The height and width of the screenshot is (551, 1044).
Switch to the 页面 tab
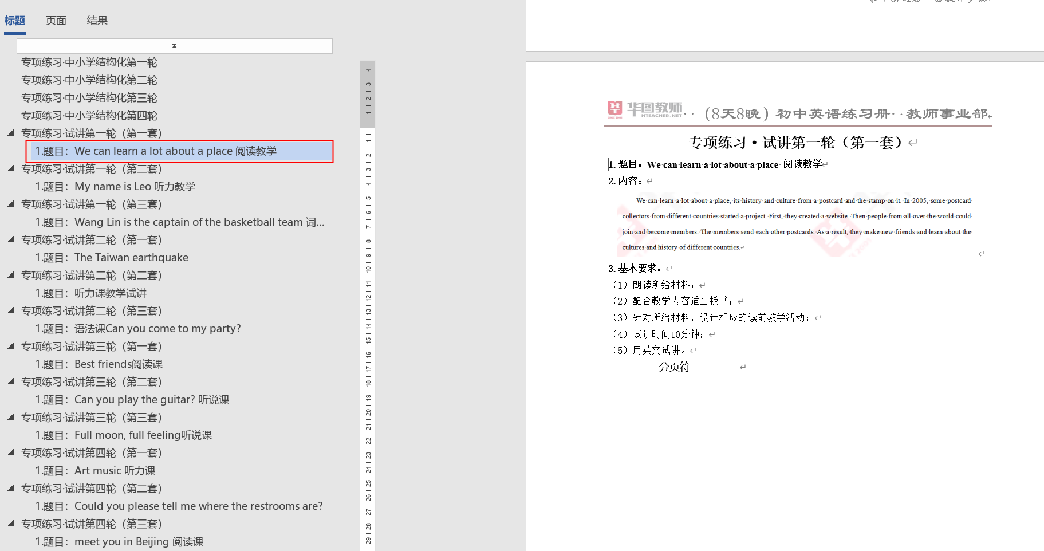[x=56, y=21]
